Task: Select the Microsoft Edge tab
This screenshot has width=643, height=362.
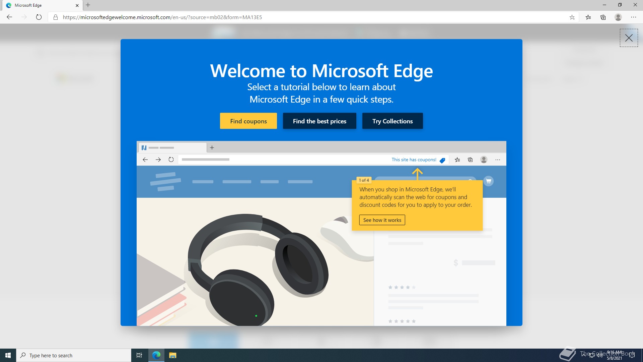Action: pyautogui.click(x=43, y=5)
